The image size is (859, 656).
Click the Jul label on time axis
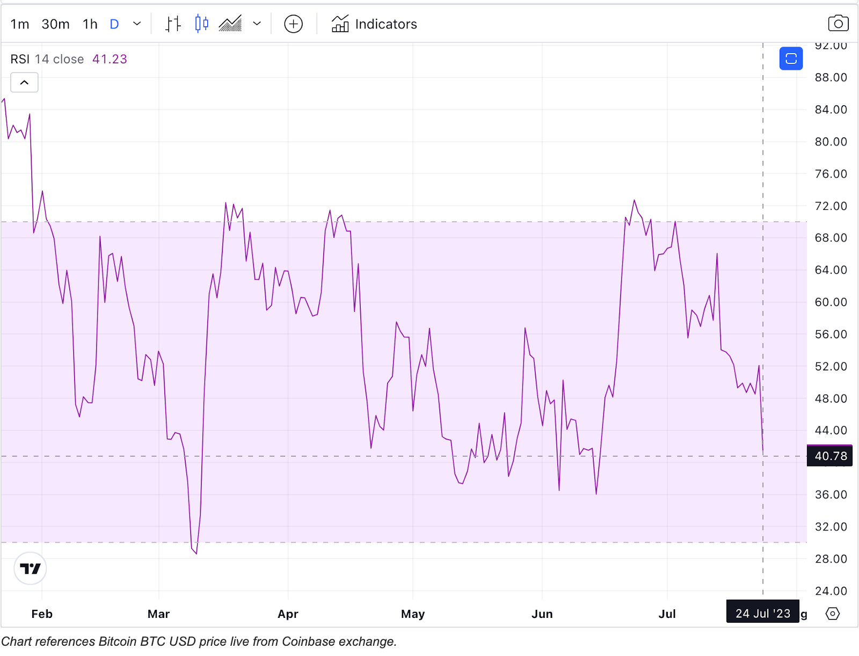point(667,614)
